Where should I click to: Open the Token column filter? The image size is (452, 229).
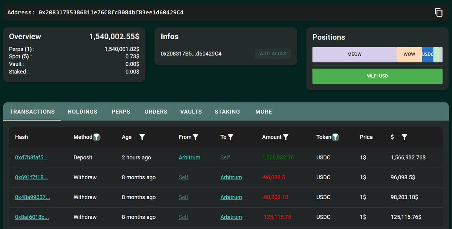click(x=335, y=137)
